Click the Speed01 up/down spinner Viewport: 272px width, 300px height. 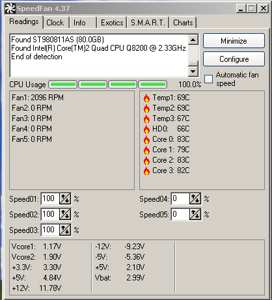point(65,198)
